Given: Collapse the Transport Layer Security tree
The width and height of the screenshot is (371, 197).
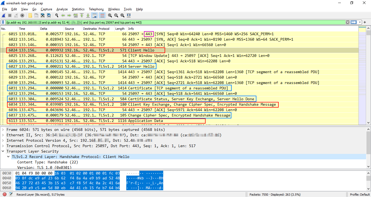Looking at the screenshot, I should click(x=3, y=151).
